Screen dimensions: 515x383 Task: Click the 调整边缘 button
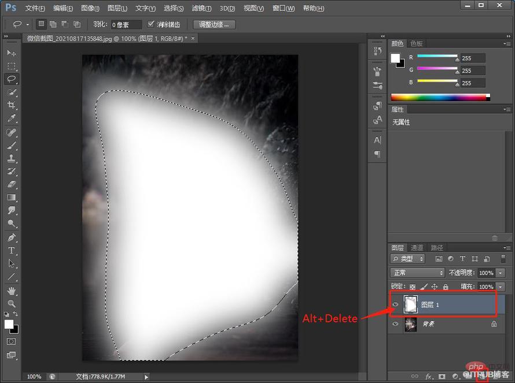click(214, 25)
